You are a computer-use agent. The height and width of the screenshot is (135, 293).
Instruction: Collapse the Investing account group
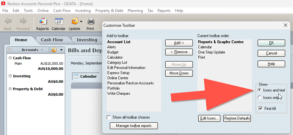click(10, 76)
